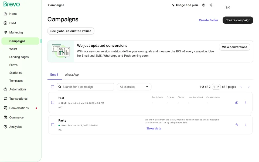Click the "We just updated conversions" heading
Image resolution: width=259 pixels, height=162 pixels.
[x=102, y=45]
